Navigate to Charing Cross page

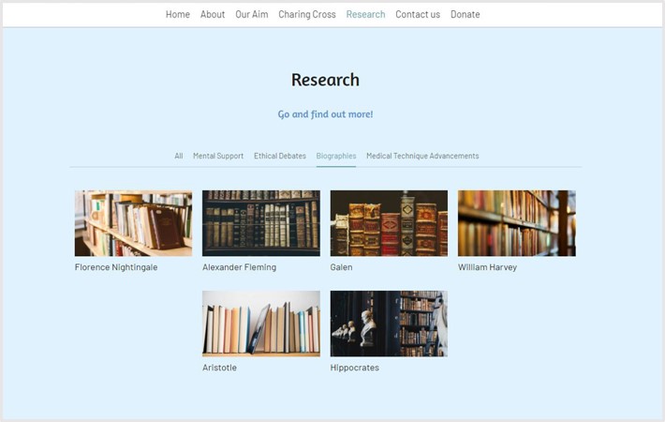306,14
